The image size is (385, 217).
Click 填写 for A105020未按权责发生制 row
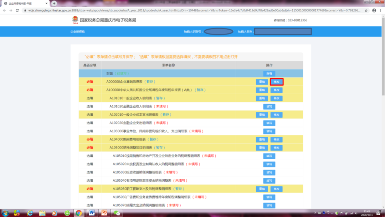click(269, 164)
